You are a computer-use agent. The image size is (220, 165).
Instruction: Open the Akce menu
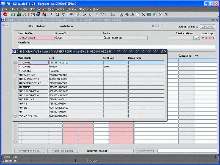tap(5, 9)
